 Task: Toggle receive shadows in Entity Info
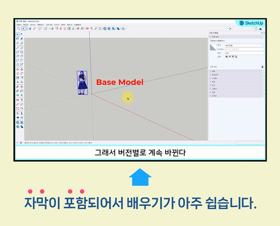coord(236,56)
